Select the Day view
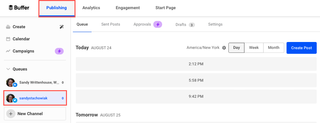Screen dimensions: 320x123 coord(237,48)
